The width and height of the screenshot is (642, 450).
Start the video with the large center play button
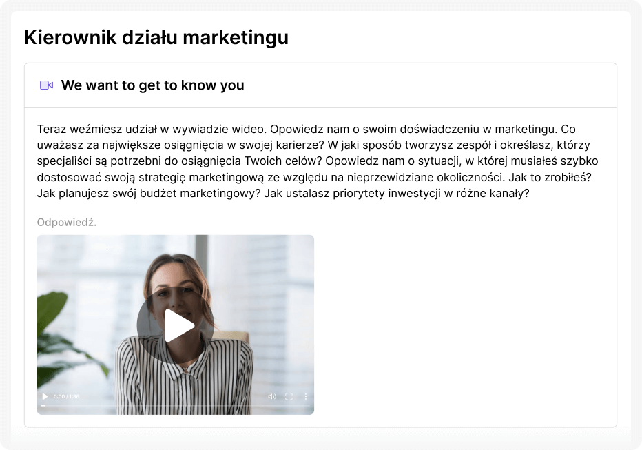click(x=175, y=325)
